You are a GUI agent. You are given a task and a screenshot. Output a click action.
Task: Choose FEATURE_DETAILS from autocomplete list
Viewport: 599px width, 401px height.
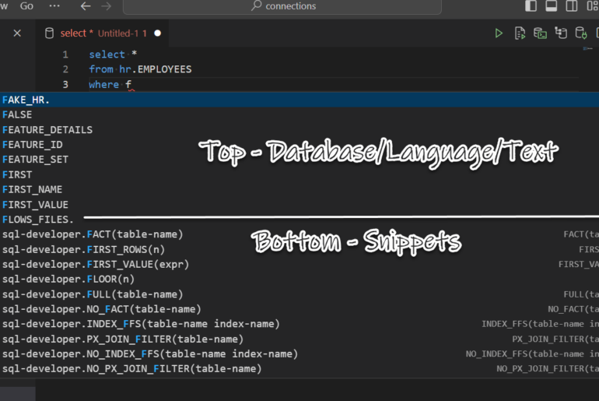tap(299, 130)
